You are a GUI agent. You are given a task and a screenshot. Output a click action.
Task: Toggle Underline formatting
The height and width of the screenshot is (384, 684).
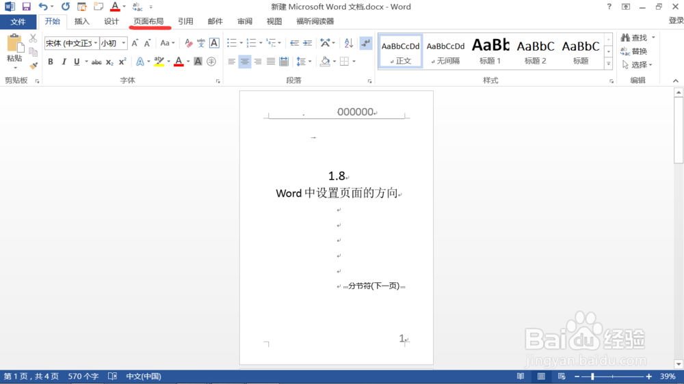tap(77, 62)
